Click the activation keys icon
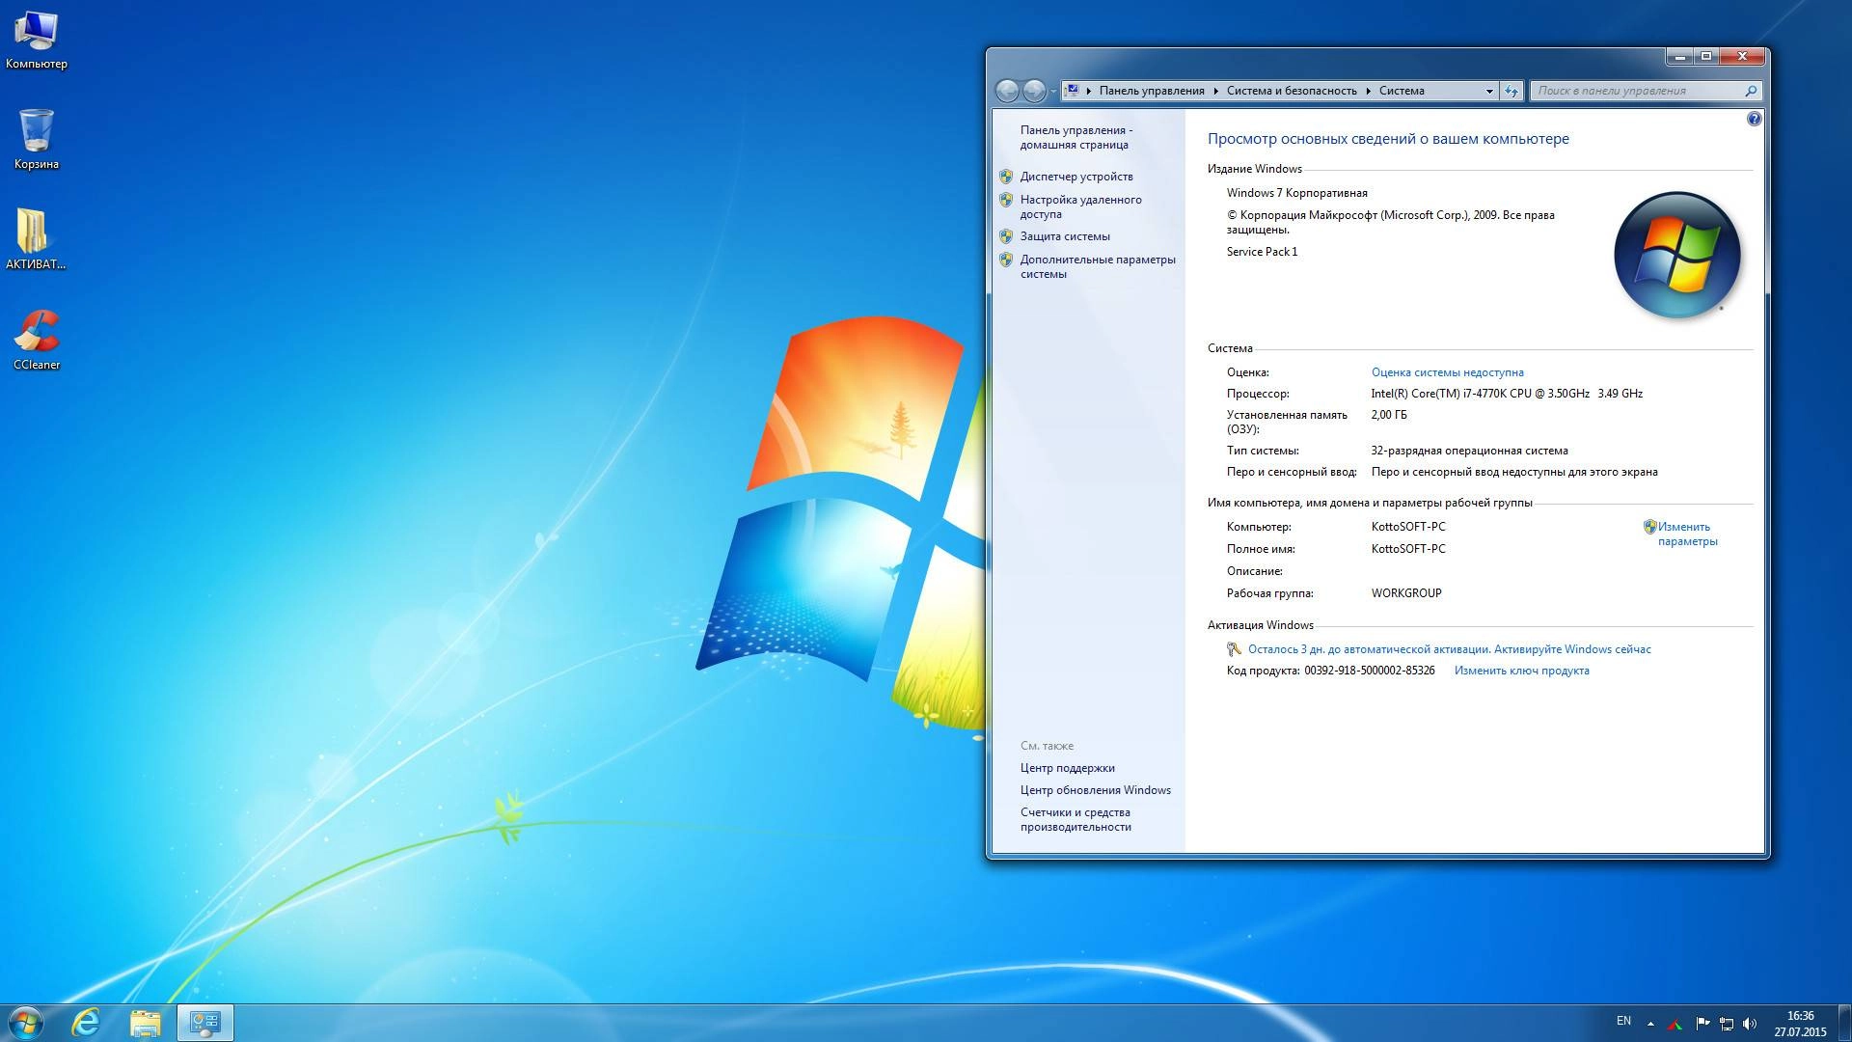Screen dimensions: 1852x1042 [1234, 649]
